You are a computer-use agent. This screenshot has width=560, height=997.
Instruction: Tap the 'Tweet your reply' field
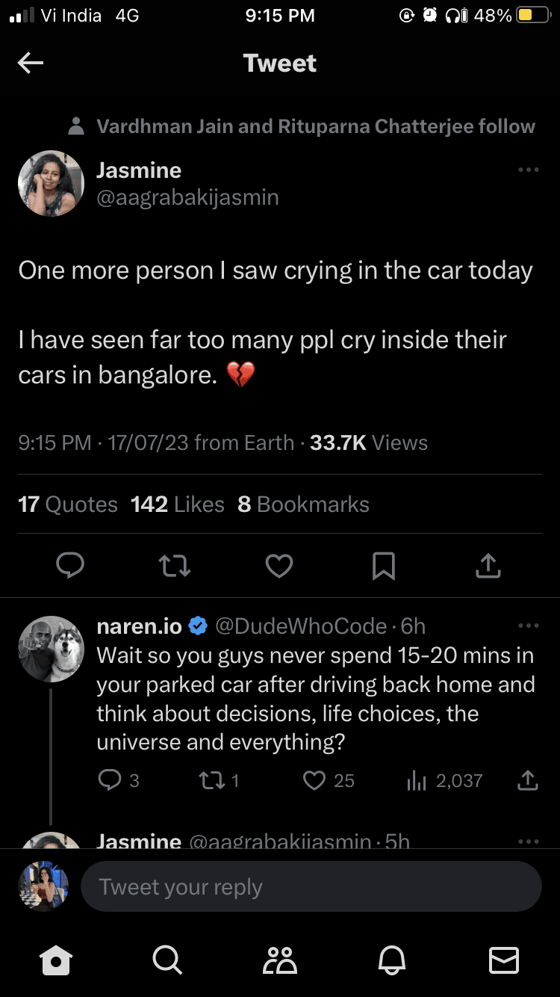(x=311, y=886)
